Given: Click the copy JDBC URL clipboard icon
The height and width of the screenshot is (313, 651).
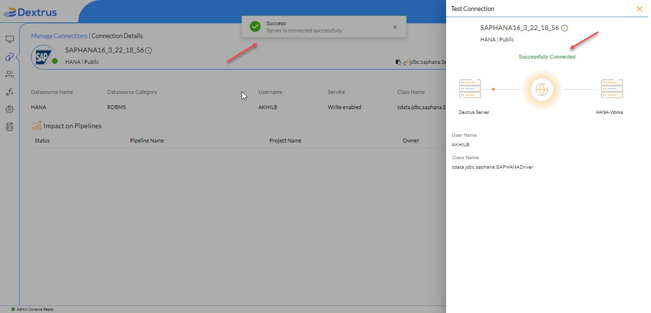Looking at the screenshot, I should coord(398,62).
